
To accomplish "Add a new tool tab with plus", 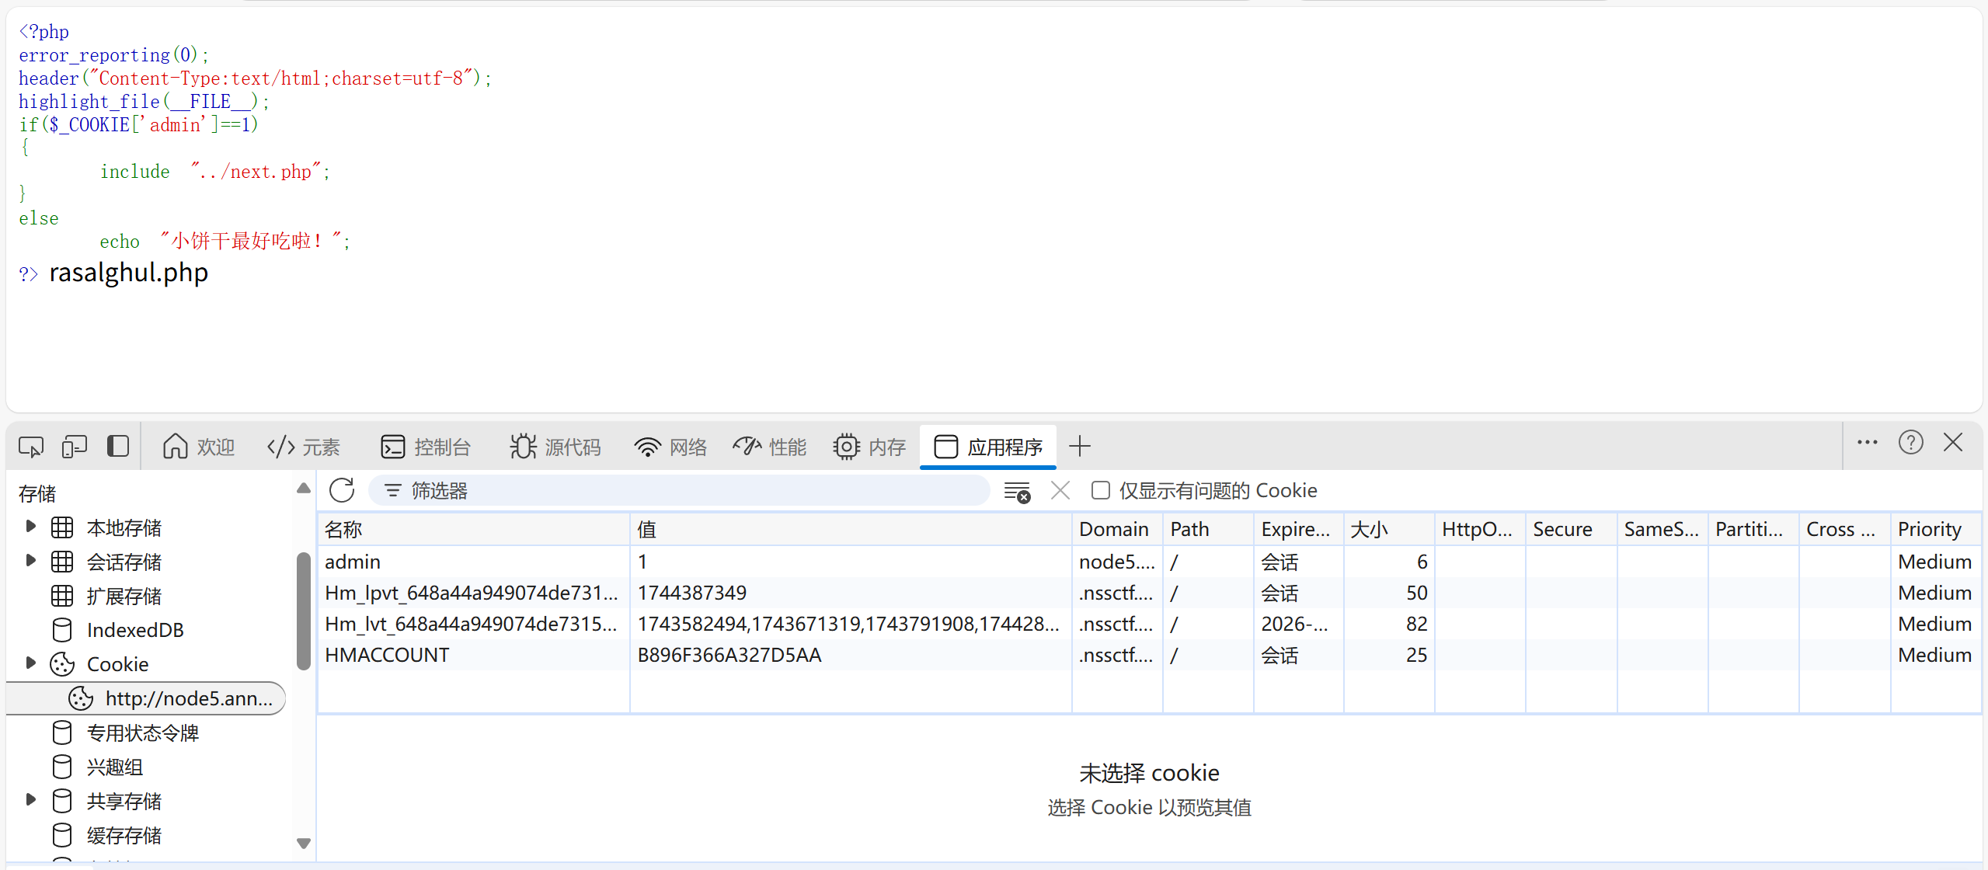I will [1080, 447].
